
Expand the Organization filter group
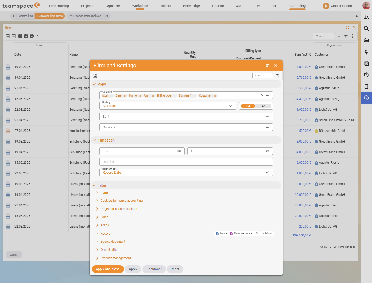[x=97, y=250]
